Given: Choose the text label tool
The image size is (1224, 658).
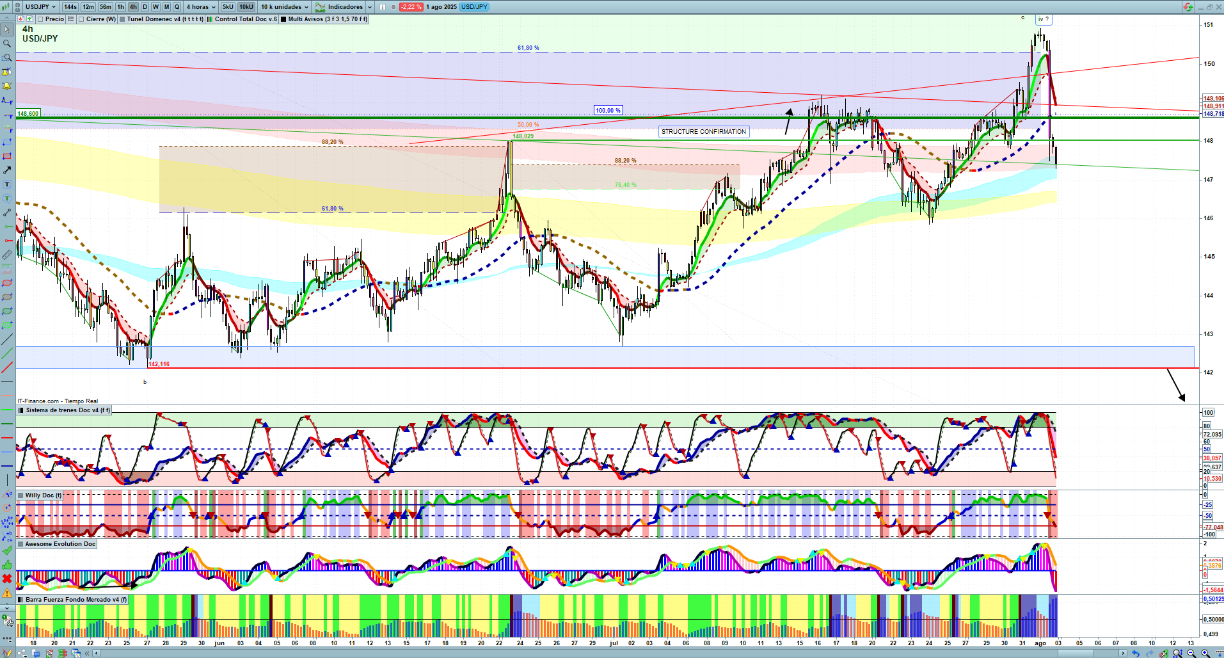Looking at the screenshot, I should [7, 184].
